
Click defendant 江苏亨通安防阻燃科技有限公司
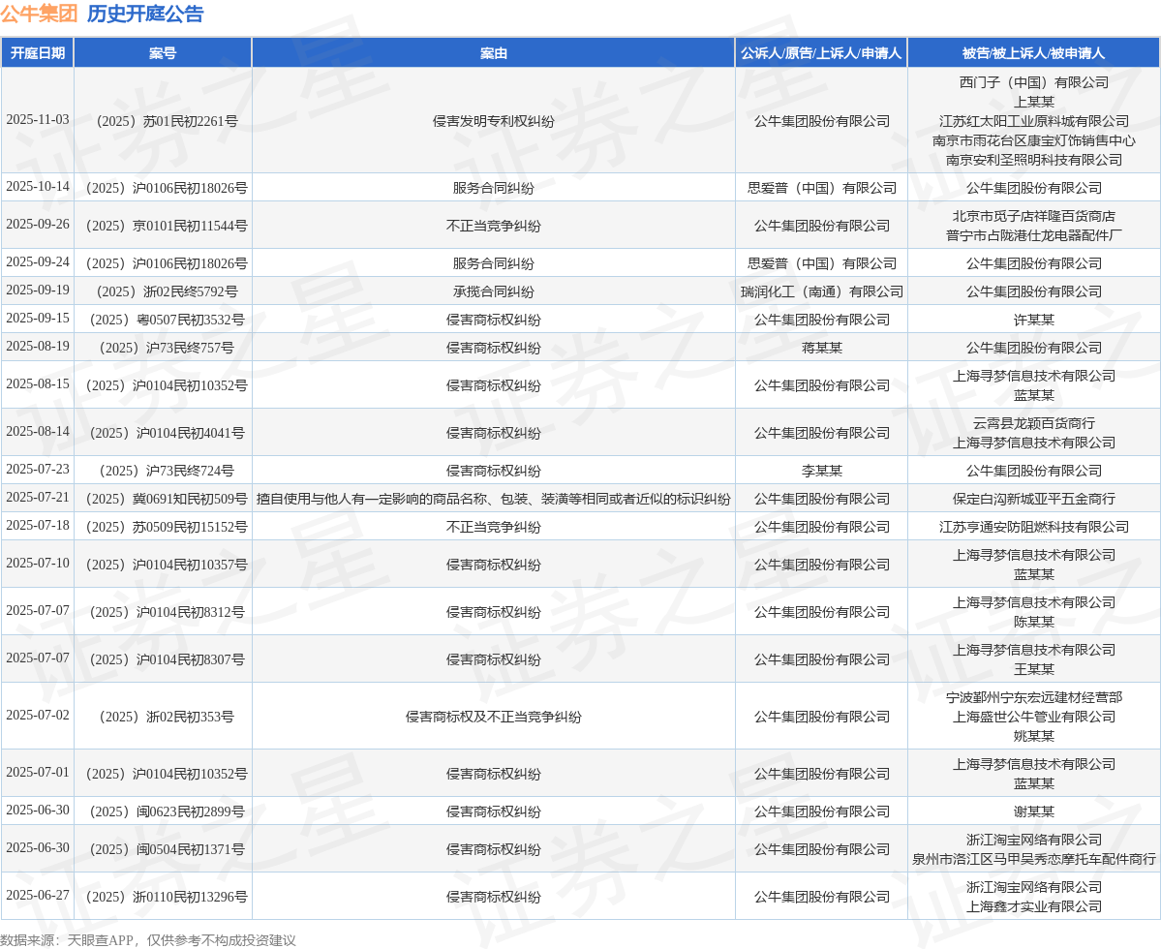pos(1033,527)
